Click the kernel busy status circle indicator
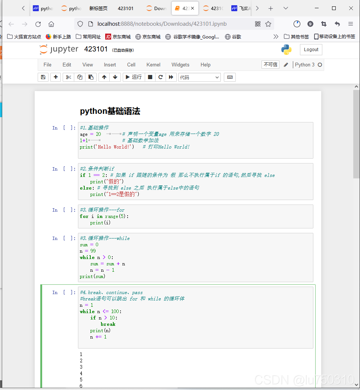Viewport: 360px width, 390px height. (320, 65)
